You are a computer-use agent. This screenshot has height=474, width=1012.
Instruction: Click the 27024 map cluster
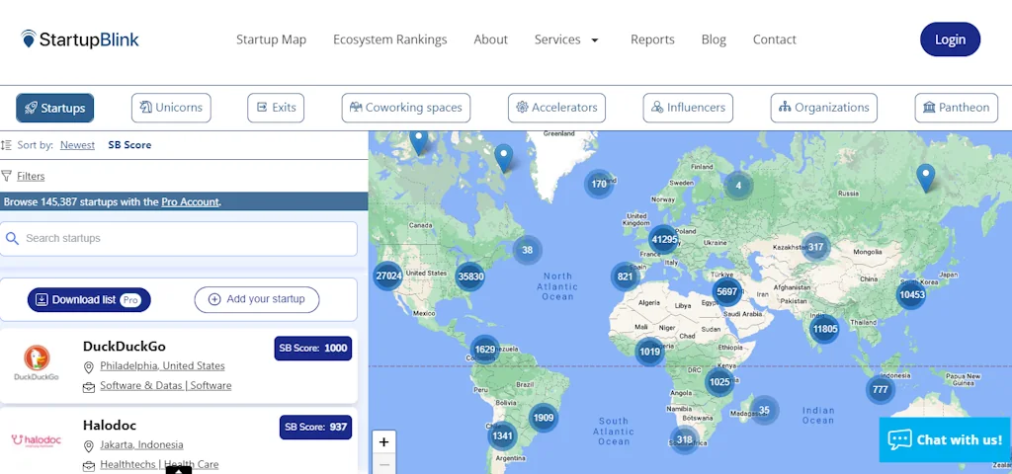388,276
